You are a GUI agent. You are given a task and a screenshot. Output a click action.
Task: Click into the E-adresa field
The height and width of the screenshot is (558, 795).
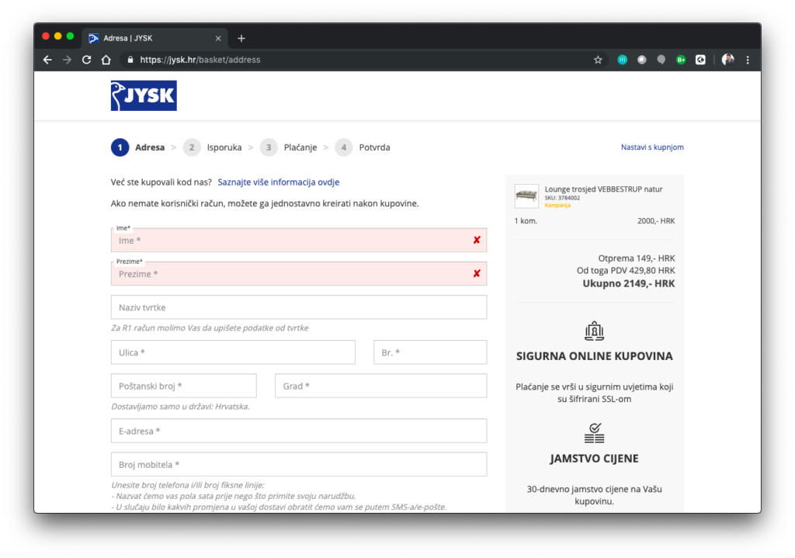coord(299,431)
